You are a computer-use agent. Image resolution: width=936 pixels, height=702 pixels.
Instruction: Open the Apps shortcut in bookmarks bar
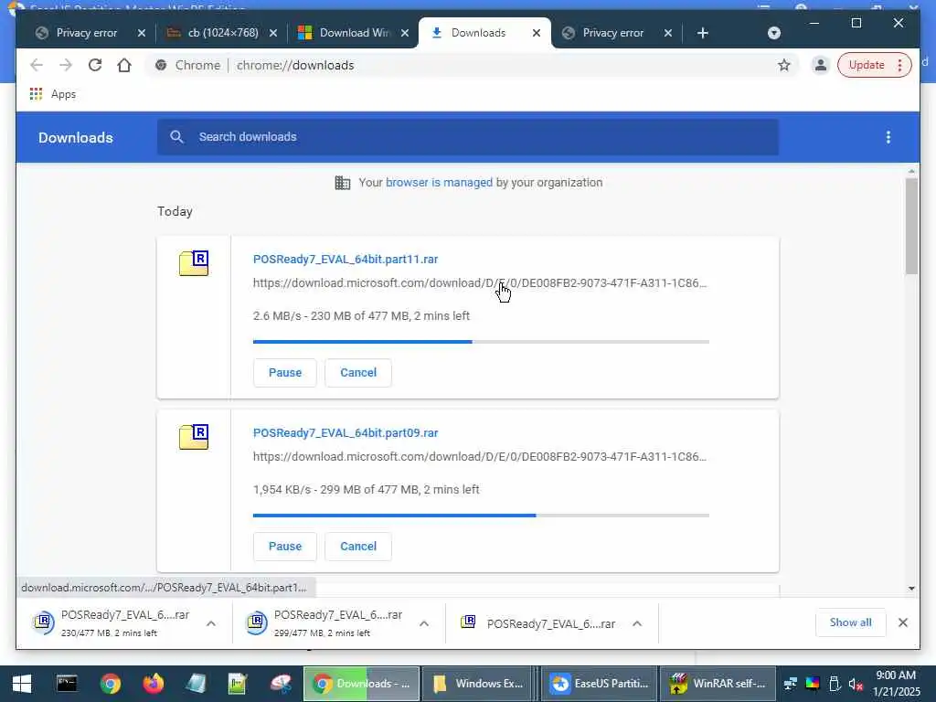pyautogui.click(x=52, y=94)
